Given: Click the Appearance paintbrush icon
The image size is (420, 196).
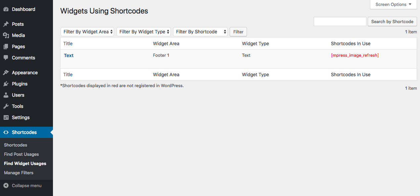Looking at the screenshot, I should (x=6, y=73).
